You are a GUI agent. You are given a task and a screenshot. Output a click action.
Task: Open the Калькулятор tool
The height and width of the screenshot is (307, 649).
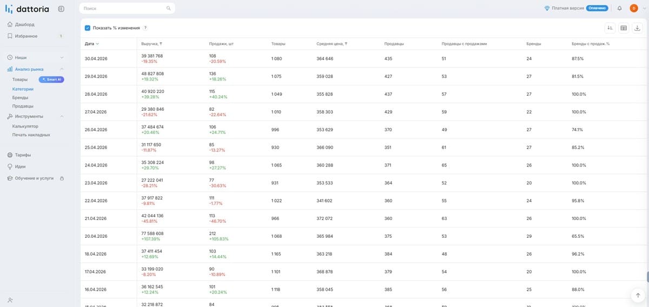[25, 126]
